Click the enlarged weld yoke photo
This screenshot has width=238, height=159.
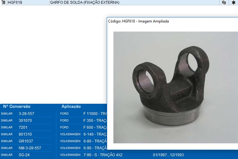coord(175,87)
